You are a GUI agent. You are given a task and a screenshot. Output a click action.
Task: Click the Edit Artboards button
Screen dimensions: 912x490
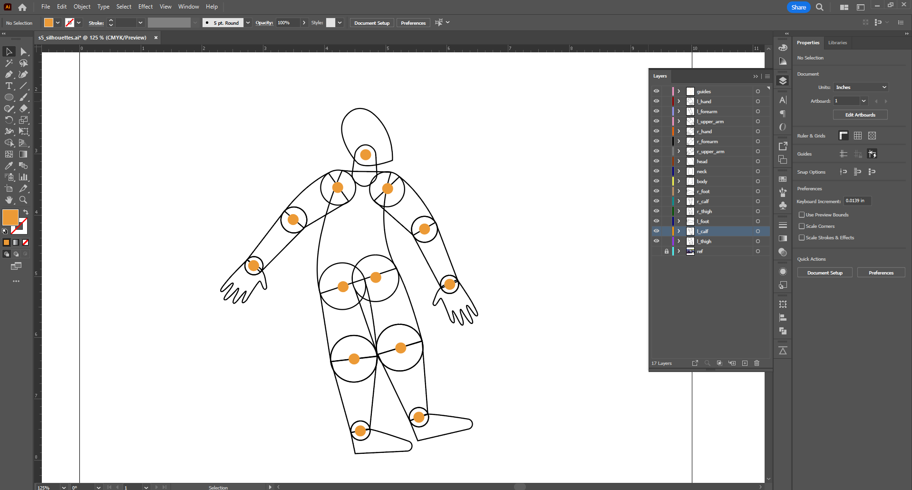click(860, 115)
